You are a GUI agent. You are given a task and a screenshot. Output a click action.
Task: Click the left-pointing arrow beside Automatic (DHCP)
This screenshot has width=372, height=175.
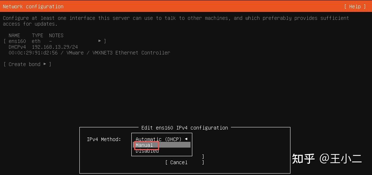coord(186,139)
